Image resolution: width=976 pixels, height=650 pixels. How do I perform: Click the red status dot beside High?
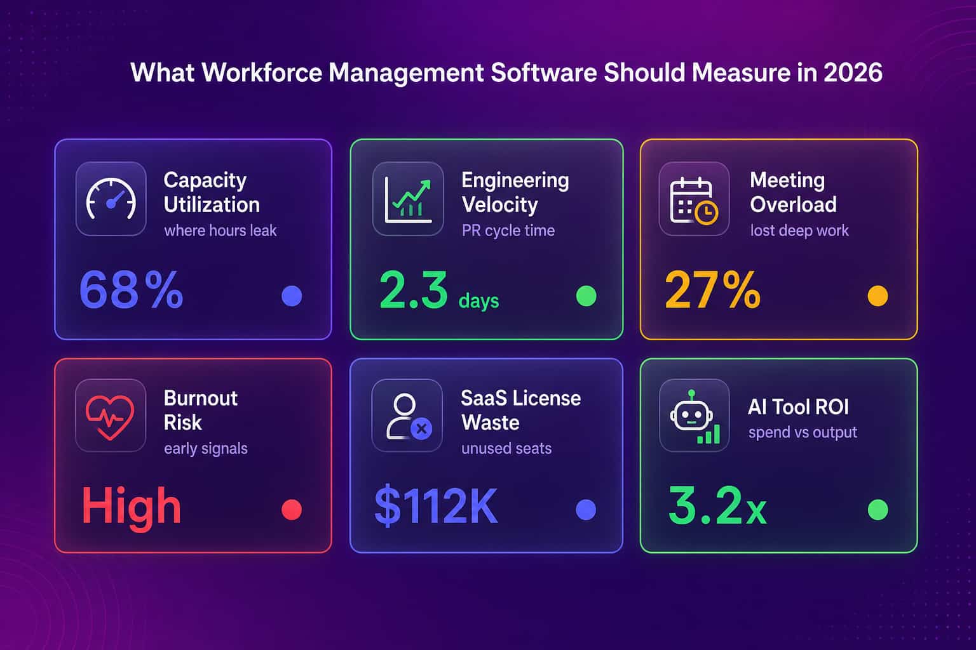click(292, 510)
